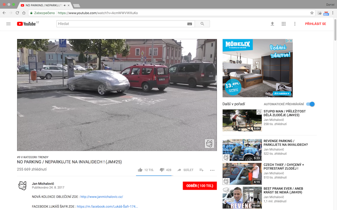Click the 428 dislike count
This screenshot has height=210, width=337.
pyautogui.click(x=169, y=170)
